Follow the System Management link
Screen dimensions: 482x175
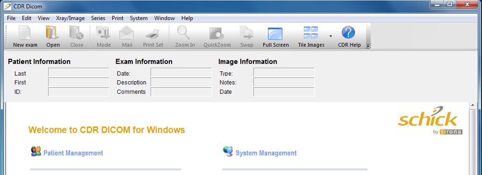click(x=266, y=153)
